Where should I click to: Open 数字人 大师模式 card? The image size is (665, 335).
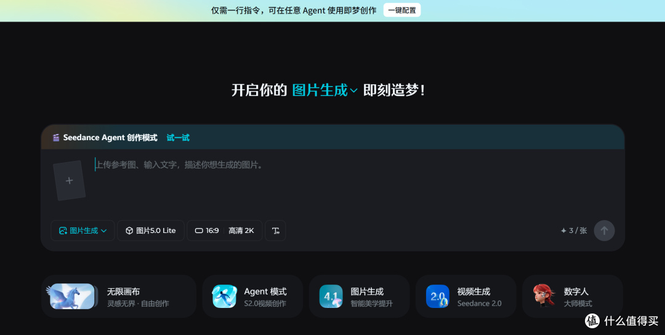pyautogui.click(x=573, y=296)
